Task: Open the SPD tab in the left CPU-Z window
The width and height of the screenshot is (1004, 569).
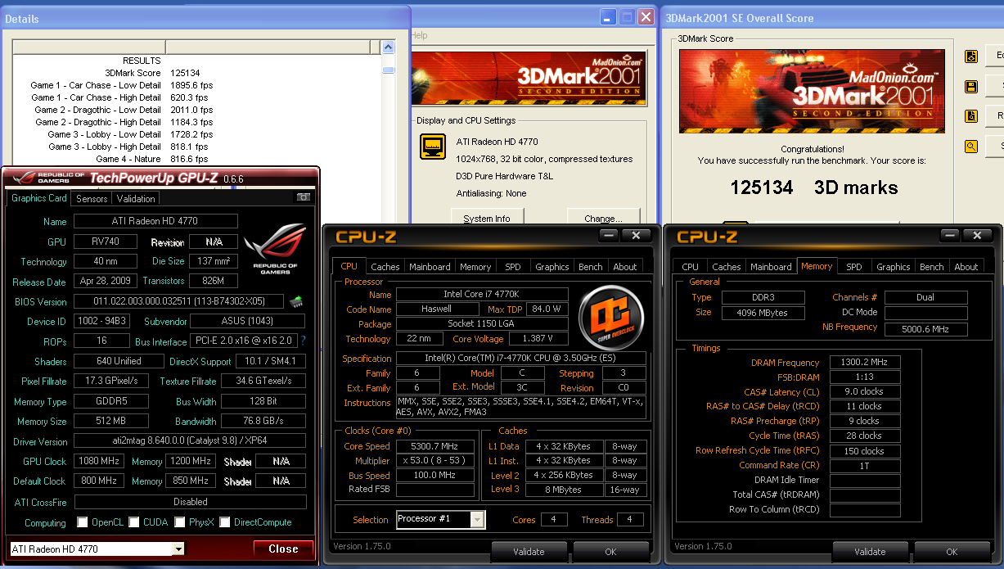Action: point(513,267)
